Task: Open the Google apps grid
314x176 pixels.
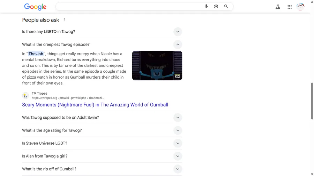Action: (290, 7)
